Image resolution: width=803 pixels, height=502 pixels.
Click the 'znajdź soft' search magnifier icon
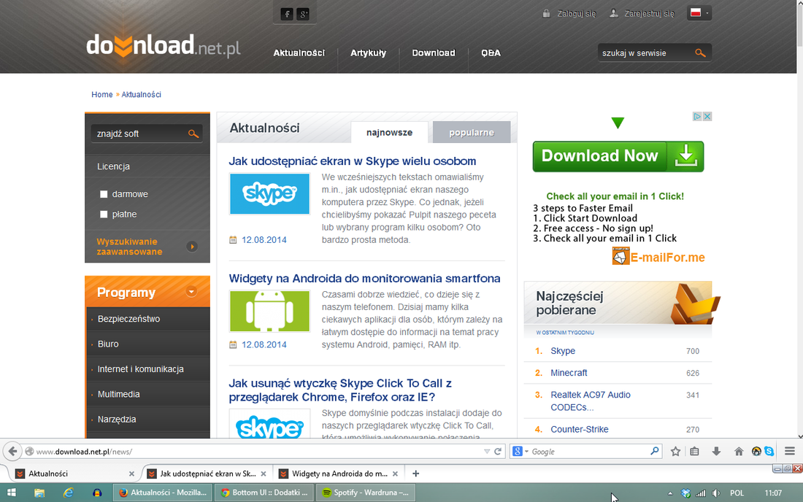[193, 134]
